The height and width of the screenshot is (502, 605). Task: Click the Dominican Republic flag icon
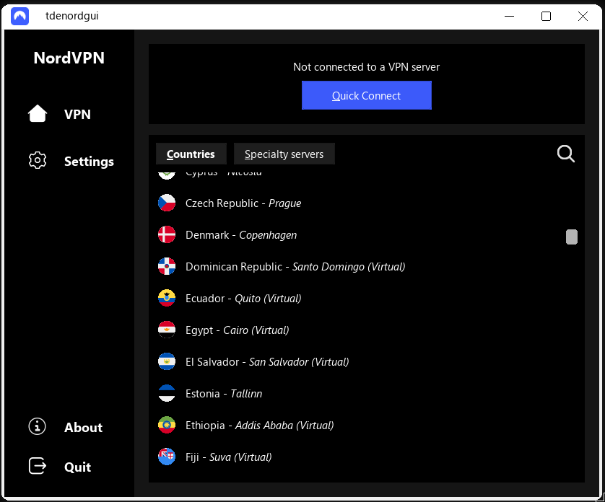click(x=167, y=266)
